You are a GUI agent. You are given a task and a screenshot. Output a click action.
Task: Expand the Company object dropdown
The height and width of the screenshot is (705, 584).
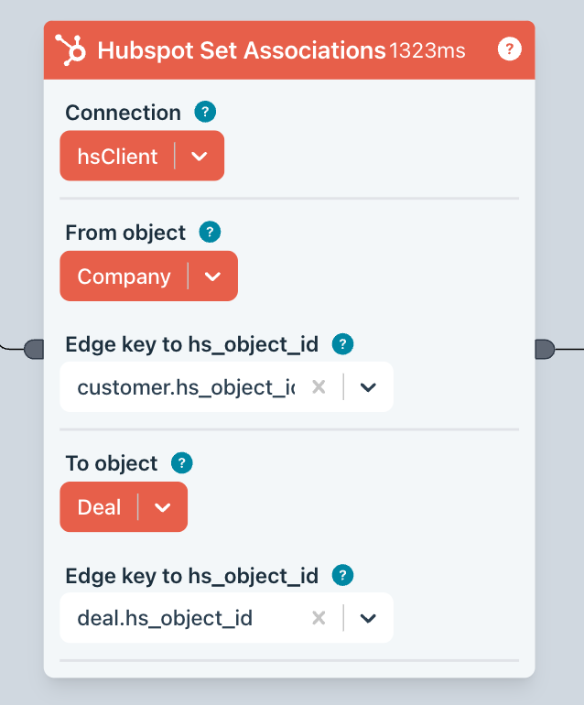(x=212, y=276)
